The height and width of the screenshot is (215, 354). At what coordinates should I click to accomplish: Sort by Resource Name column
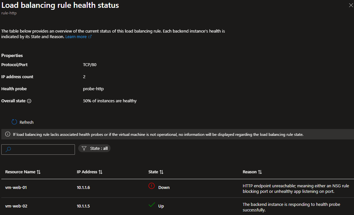pyautogui.click(x=23, y=172)
